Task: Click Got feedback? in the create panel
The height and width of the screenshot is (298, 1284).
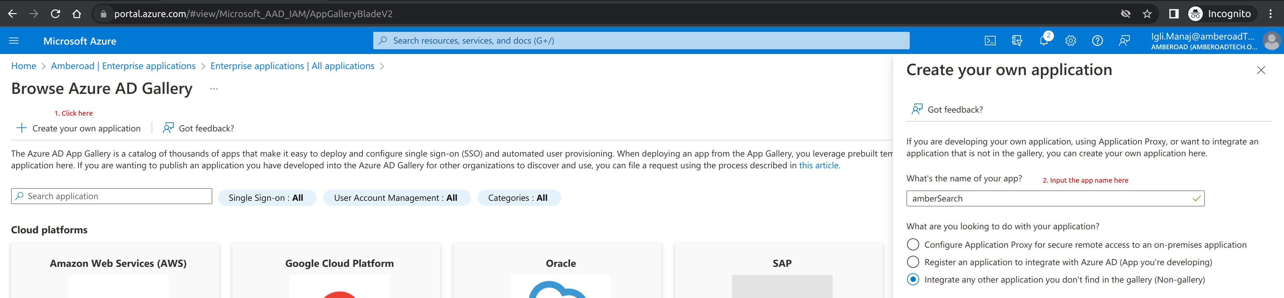Action: coord(947,110)
